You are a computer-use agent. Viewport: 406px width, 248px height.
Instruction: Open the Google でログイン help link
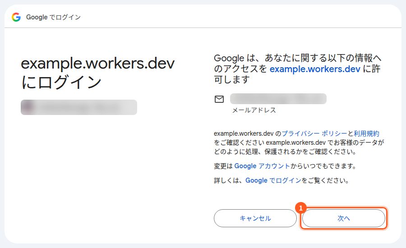[273, 180]
